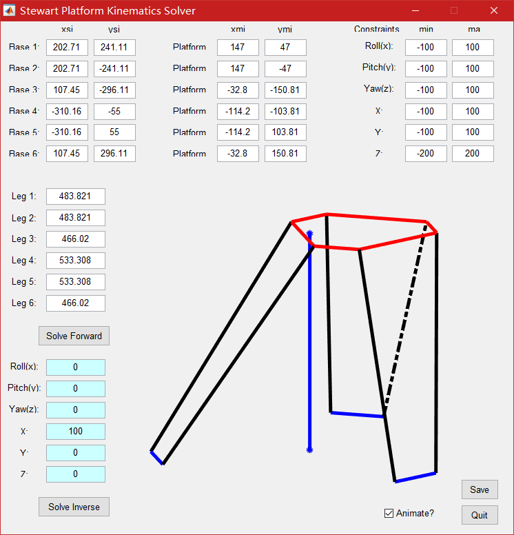This screenshot has height=535, width=514.
Task: Click the Roll(x) pose input field
Action: point(76,367)
